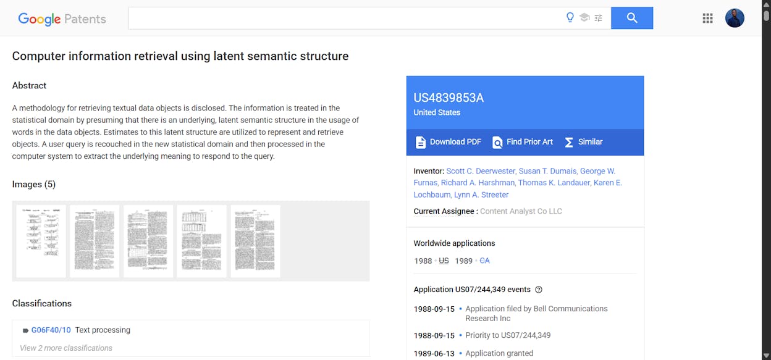Click the tag icon beside G06F40/10
This screenshot has width=771, height=360.
click(25, 331)
